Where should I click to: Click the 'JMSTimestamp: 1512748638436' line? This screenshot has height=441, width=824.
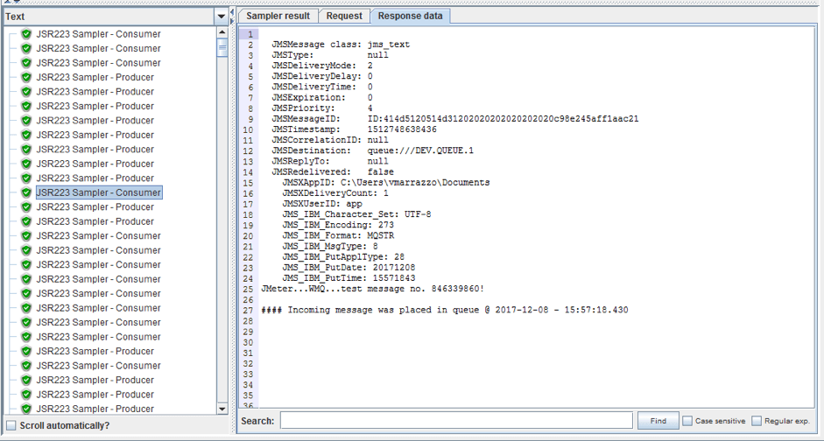click(x=354, y=129)
